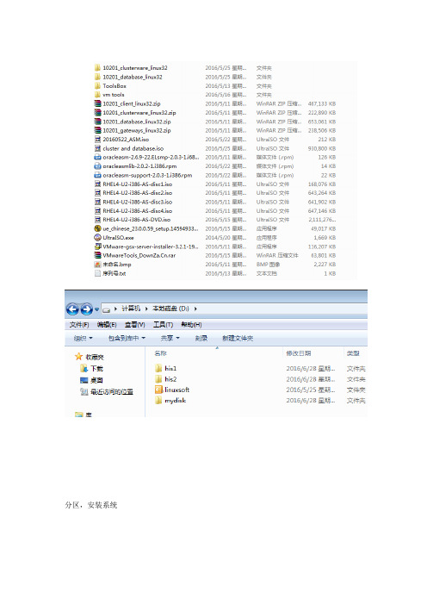Click the 467,133 KB size value

322,103
